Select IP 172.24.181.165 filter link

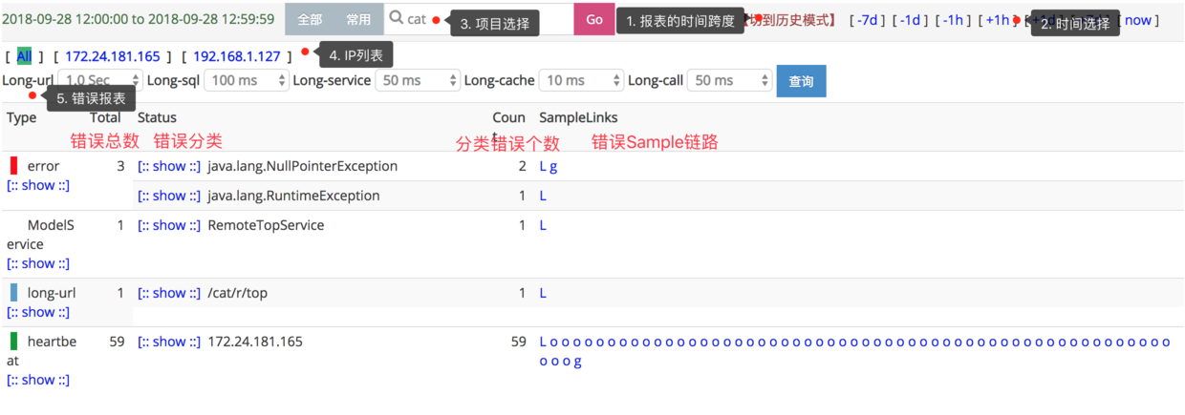113,56
